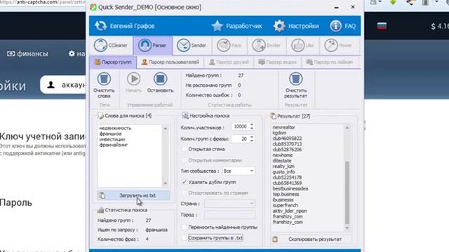
Task: Toggle Удалять дубли групп checkbox
Action: click(x=185, y=182)
